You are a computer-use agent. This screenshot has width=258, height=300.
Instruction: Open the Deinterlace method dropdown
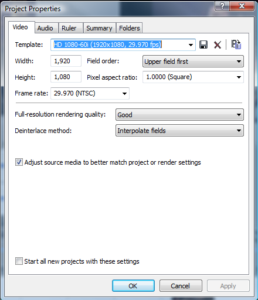tap(179, 131)
